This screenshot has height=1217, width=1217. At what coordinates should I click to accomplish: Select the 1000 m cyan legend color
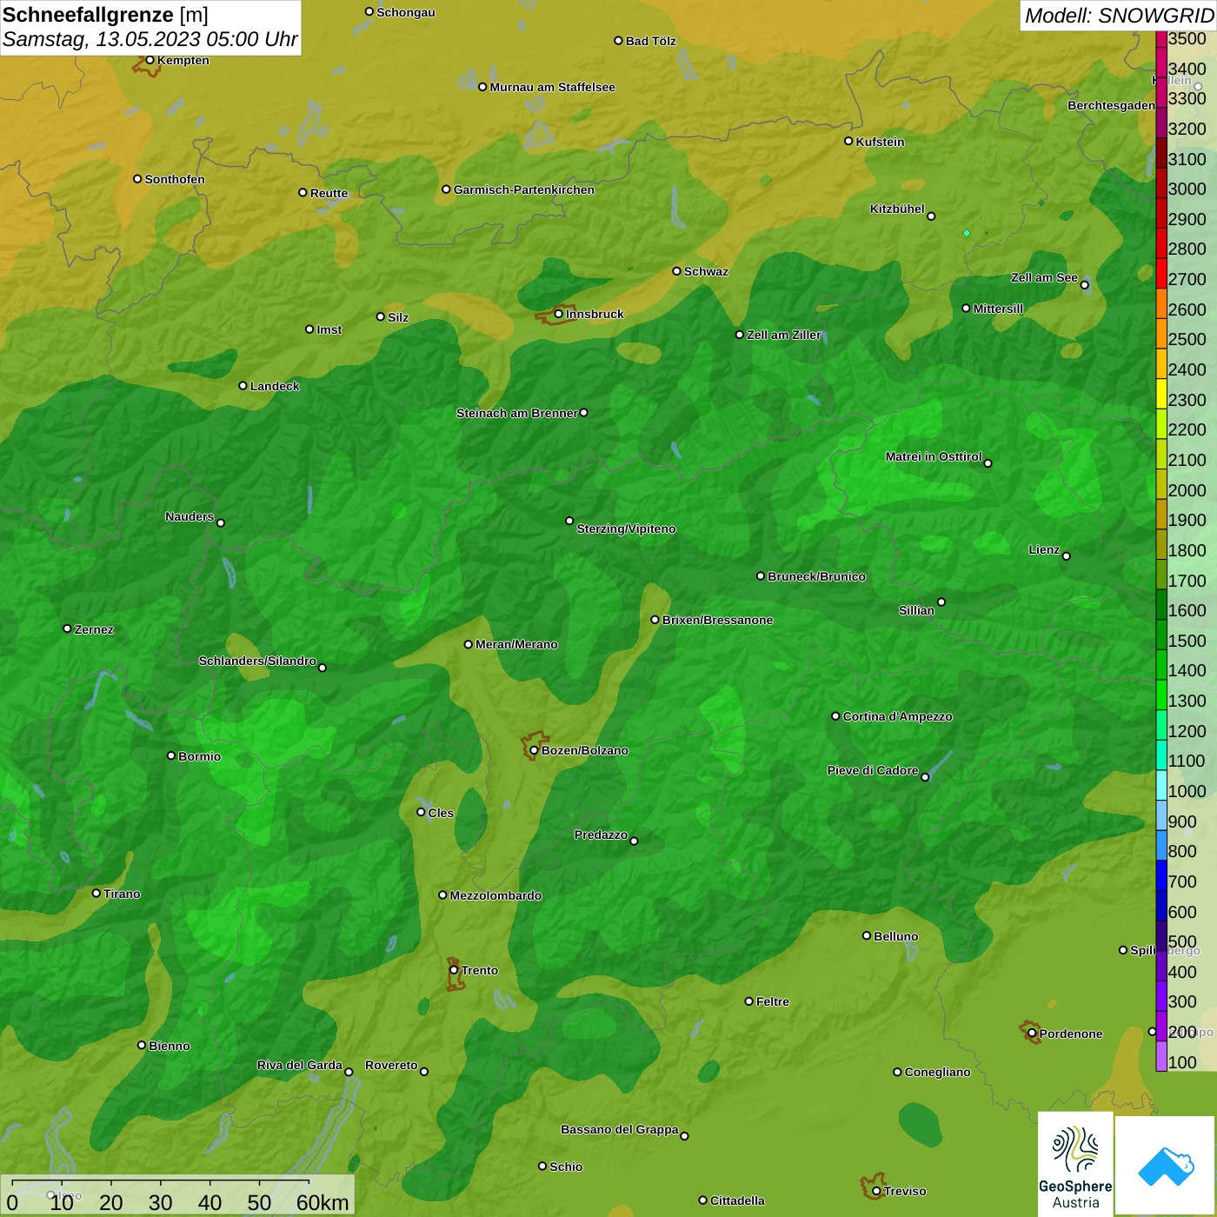pyautogui.click(x=1161, y=785)
